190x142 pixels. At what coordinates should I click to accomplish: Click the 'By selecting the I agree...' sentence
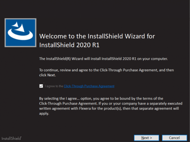105,98
